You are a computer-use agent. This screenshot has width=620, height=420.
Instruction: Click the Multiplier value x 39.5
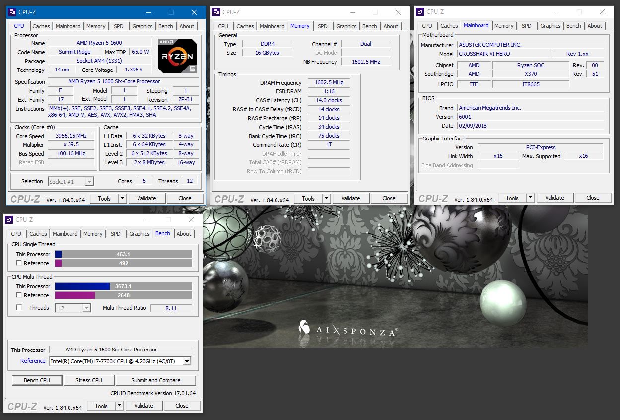click(71, 144)
